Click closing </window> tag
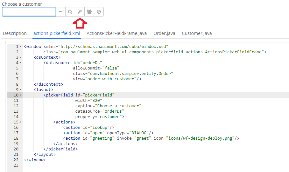 point(35,160)
